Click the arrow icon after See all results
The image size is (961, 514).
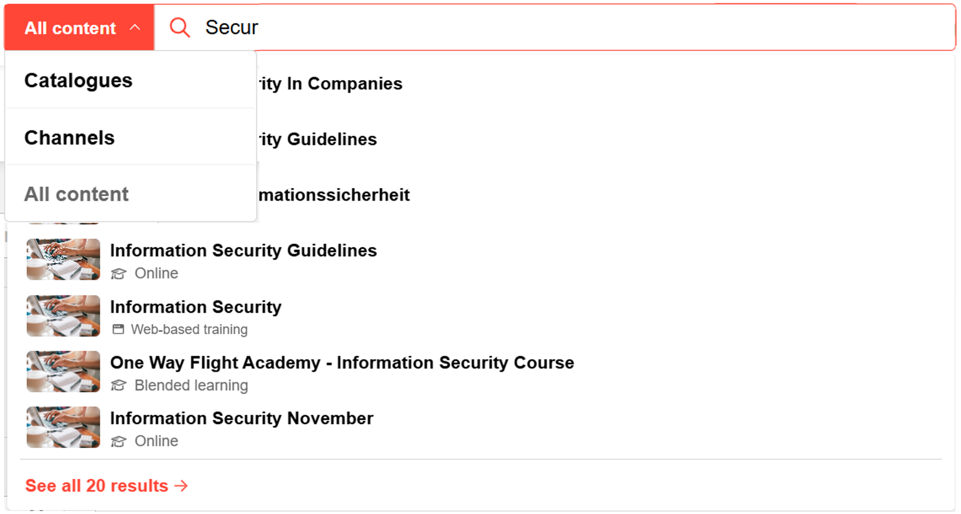pyautogui.click(x=181, y=485)
